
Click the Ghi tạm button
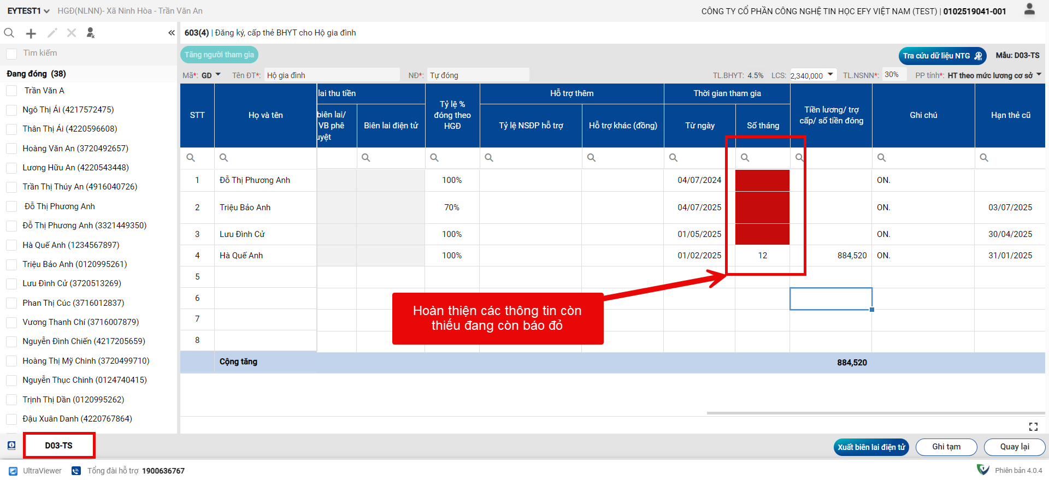tap(946, 447)
